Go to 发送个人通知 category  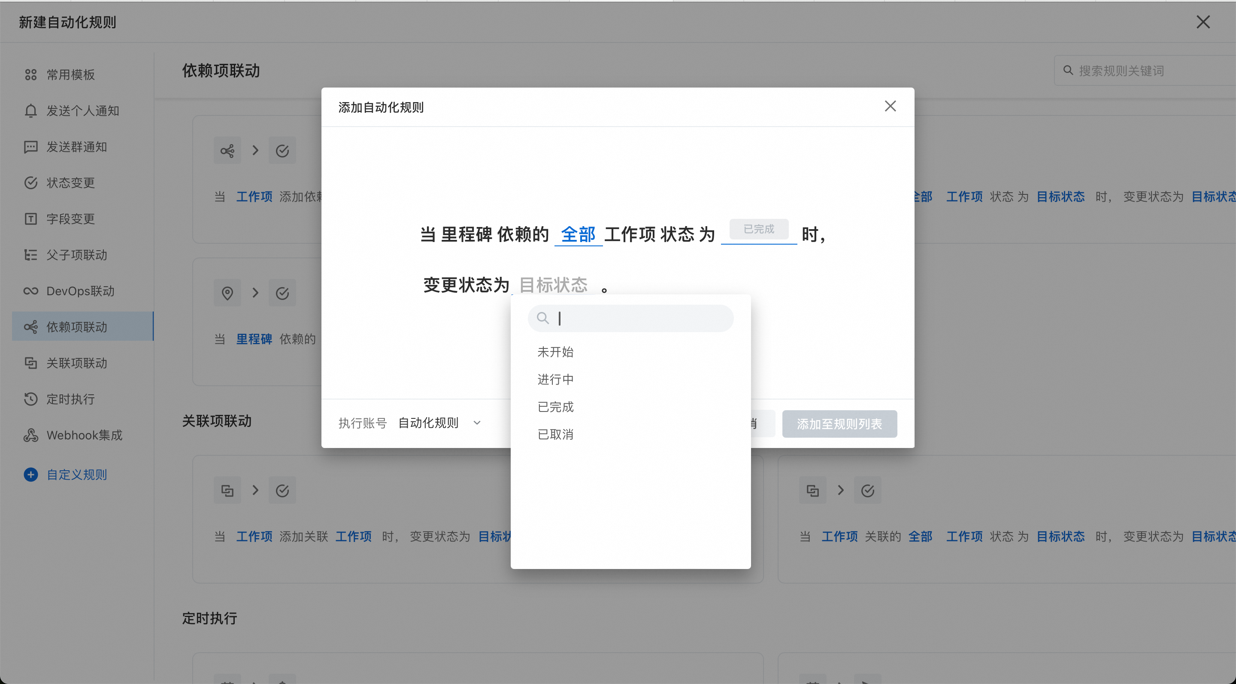[82, 110]
